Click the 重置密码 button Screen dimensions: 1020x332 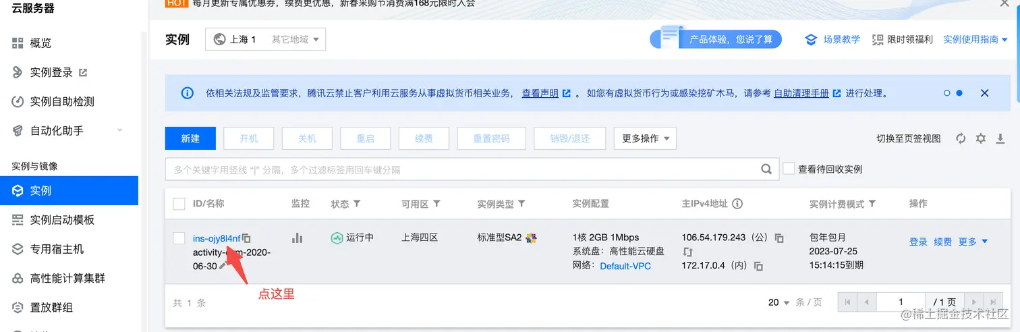(491, 138)
